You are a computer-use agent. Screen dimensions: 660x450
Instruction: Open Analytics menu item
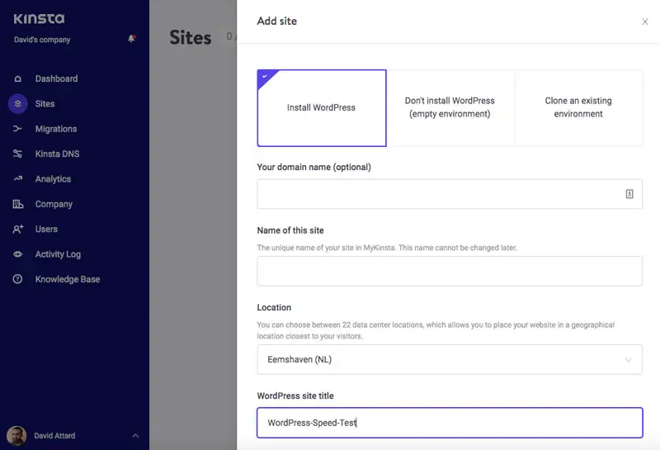[53, 179]
